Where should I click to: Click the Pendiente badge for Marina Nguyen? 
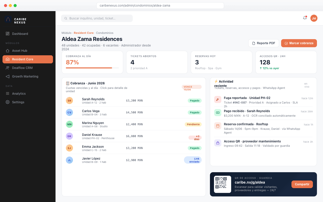tap(193, 124)
